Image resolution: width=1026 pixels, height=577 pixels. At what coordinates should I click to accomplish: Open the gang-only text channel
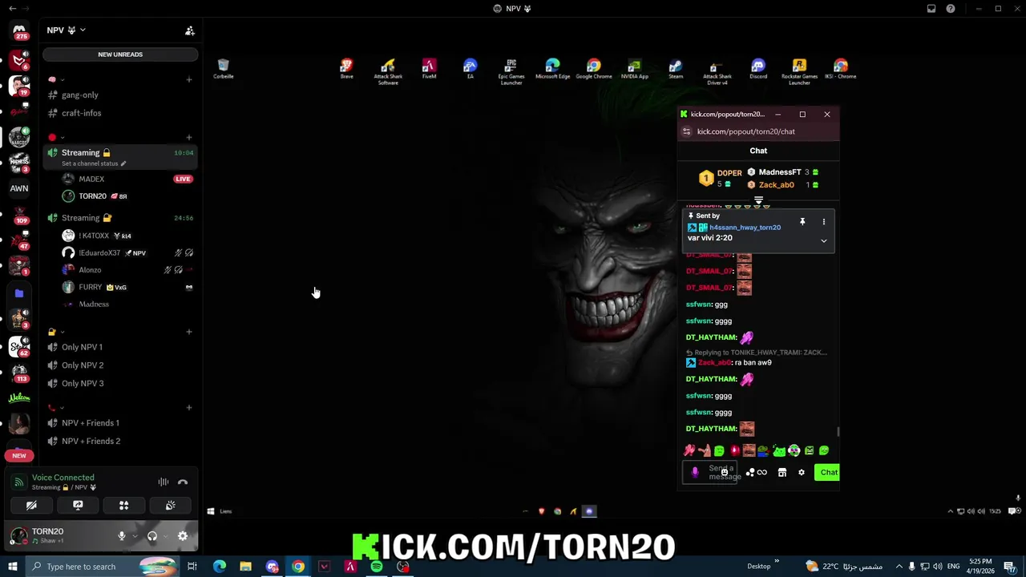(120, 95)
